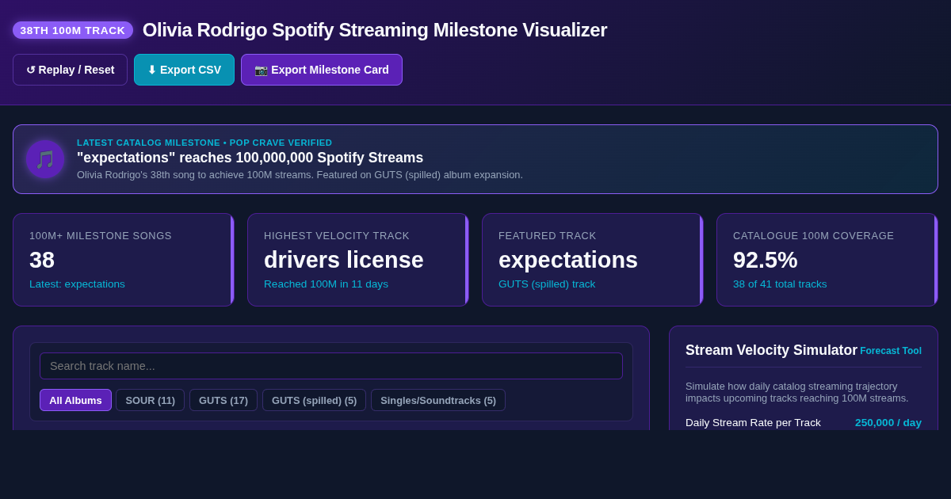Focus the Search track name field
Image resolution: width=951 pixels, height=499 pixels.
[331, 366]
